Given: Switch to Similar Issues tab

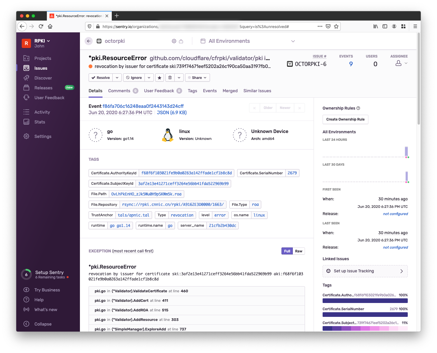Looking at the screenshot, I should (x=257, y=91).
